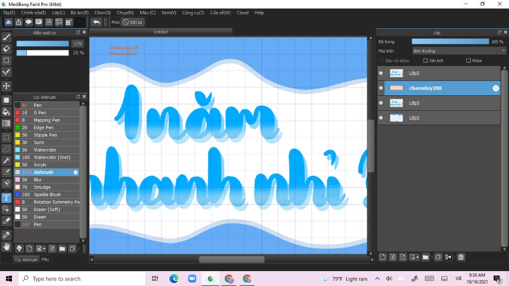Select the Fill rectangle tool
The image size is (509, 286).
6,100
